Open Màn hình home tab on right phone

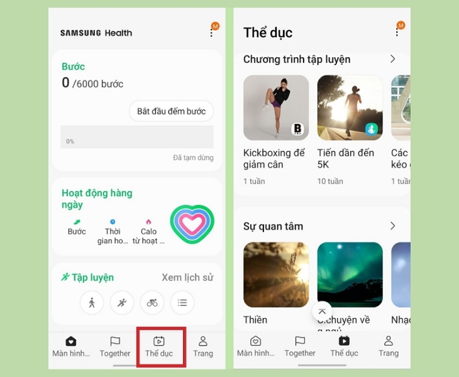click(255, 347)
